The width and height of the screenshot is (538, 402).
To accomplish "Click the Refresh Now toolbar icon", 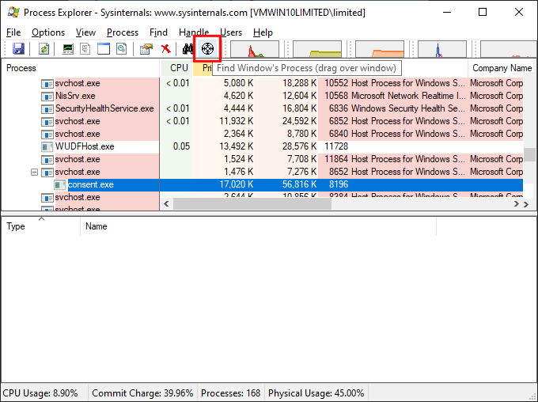I will pos(44,49).
